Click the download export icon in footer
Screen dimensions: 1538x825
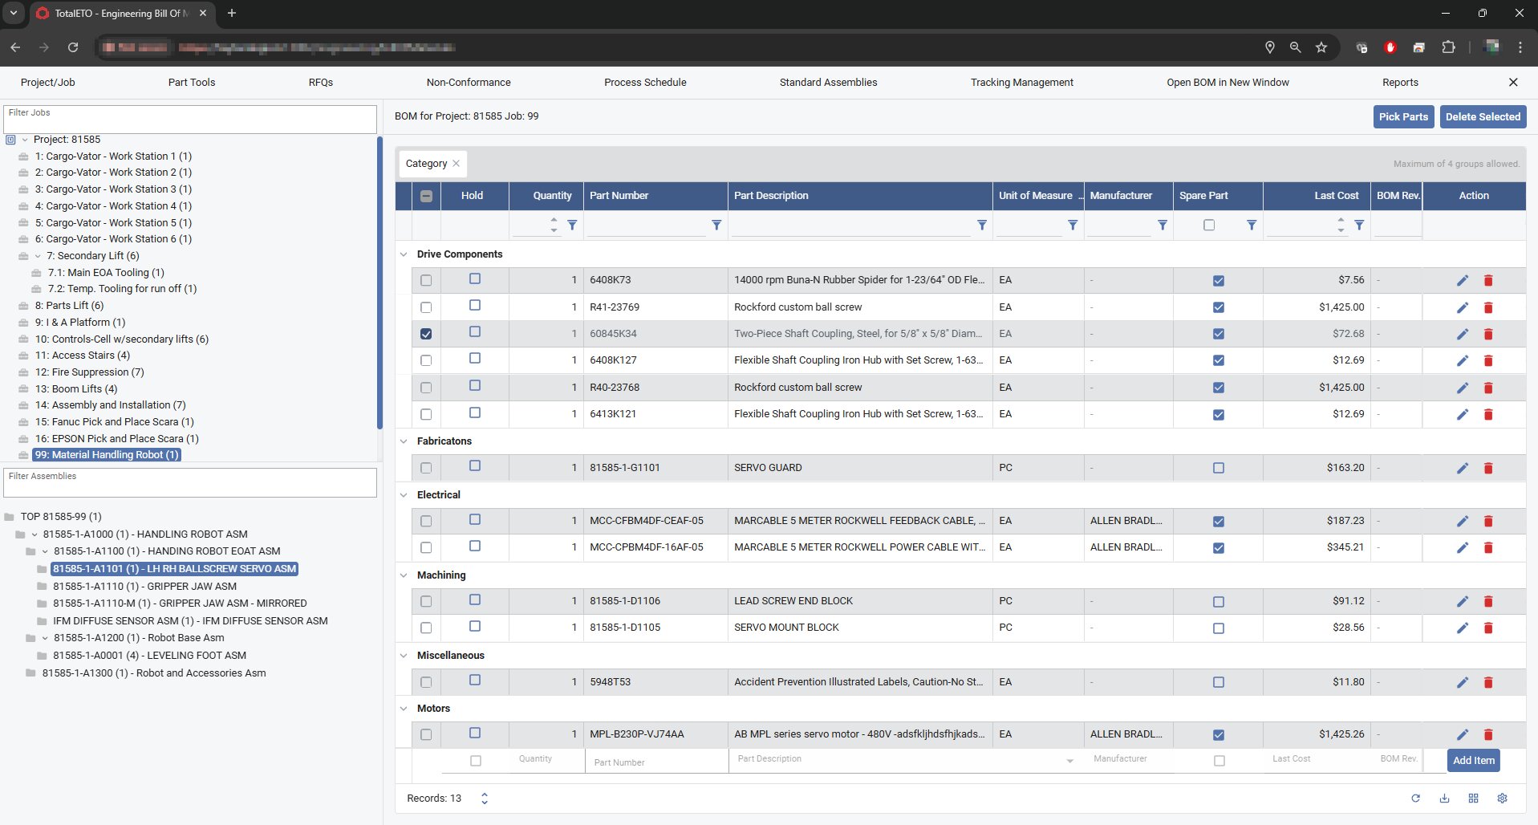[x=1444, y=799]
